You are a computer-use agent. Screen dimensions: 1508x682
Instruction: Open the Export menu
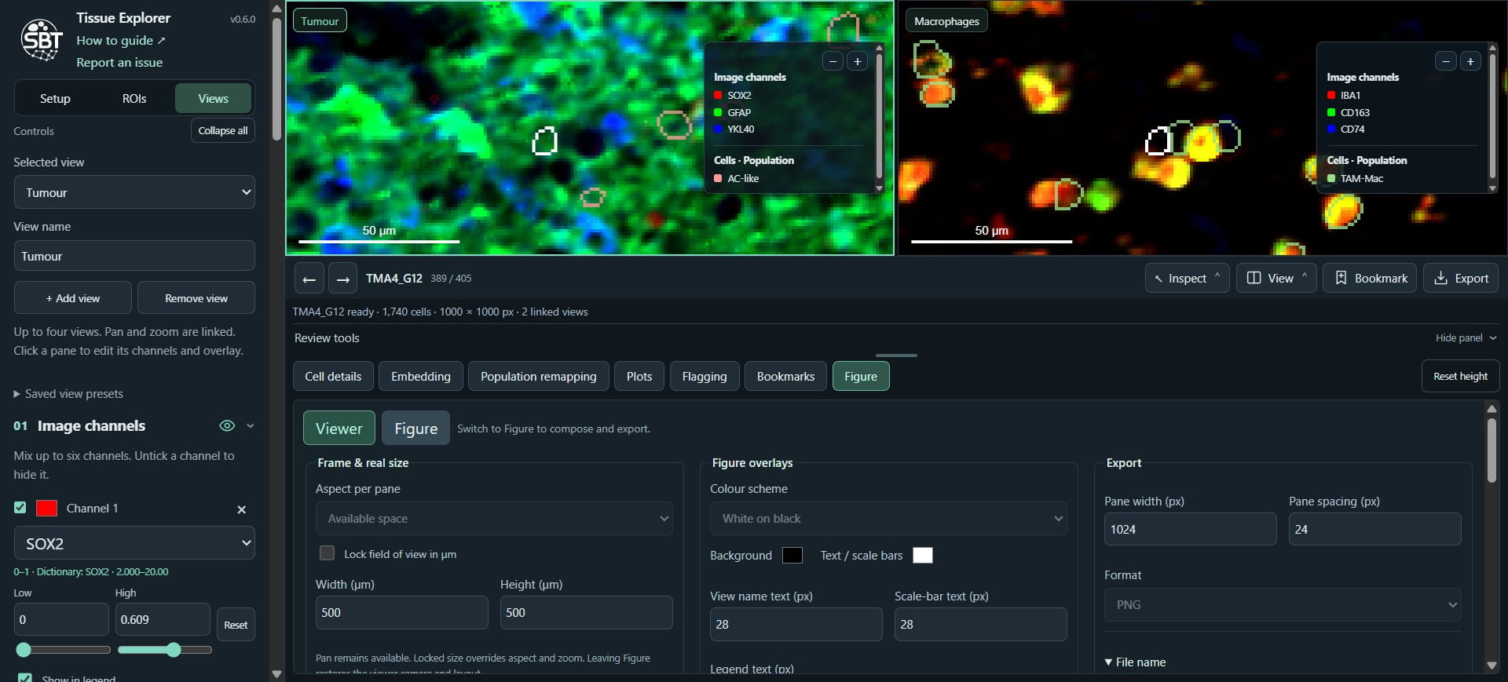pos(1461,279)
